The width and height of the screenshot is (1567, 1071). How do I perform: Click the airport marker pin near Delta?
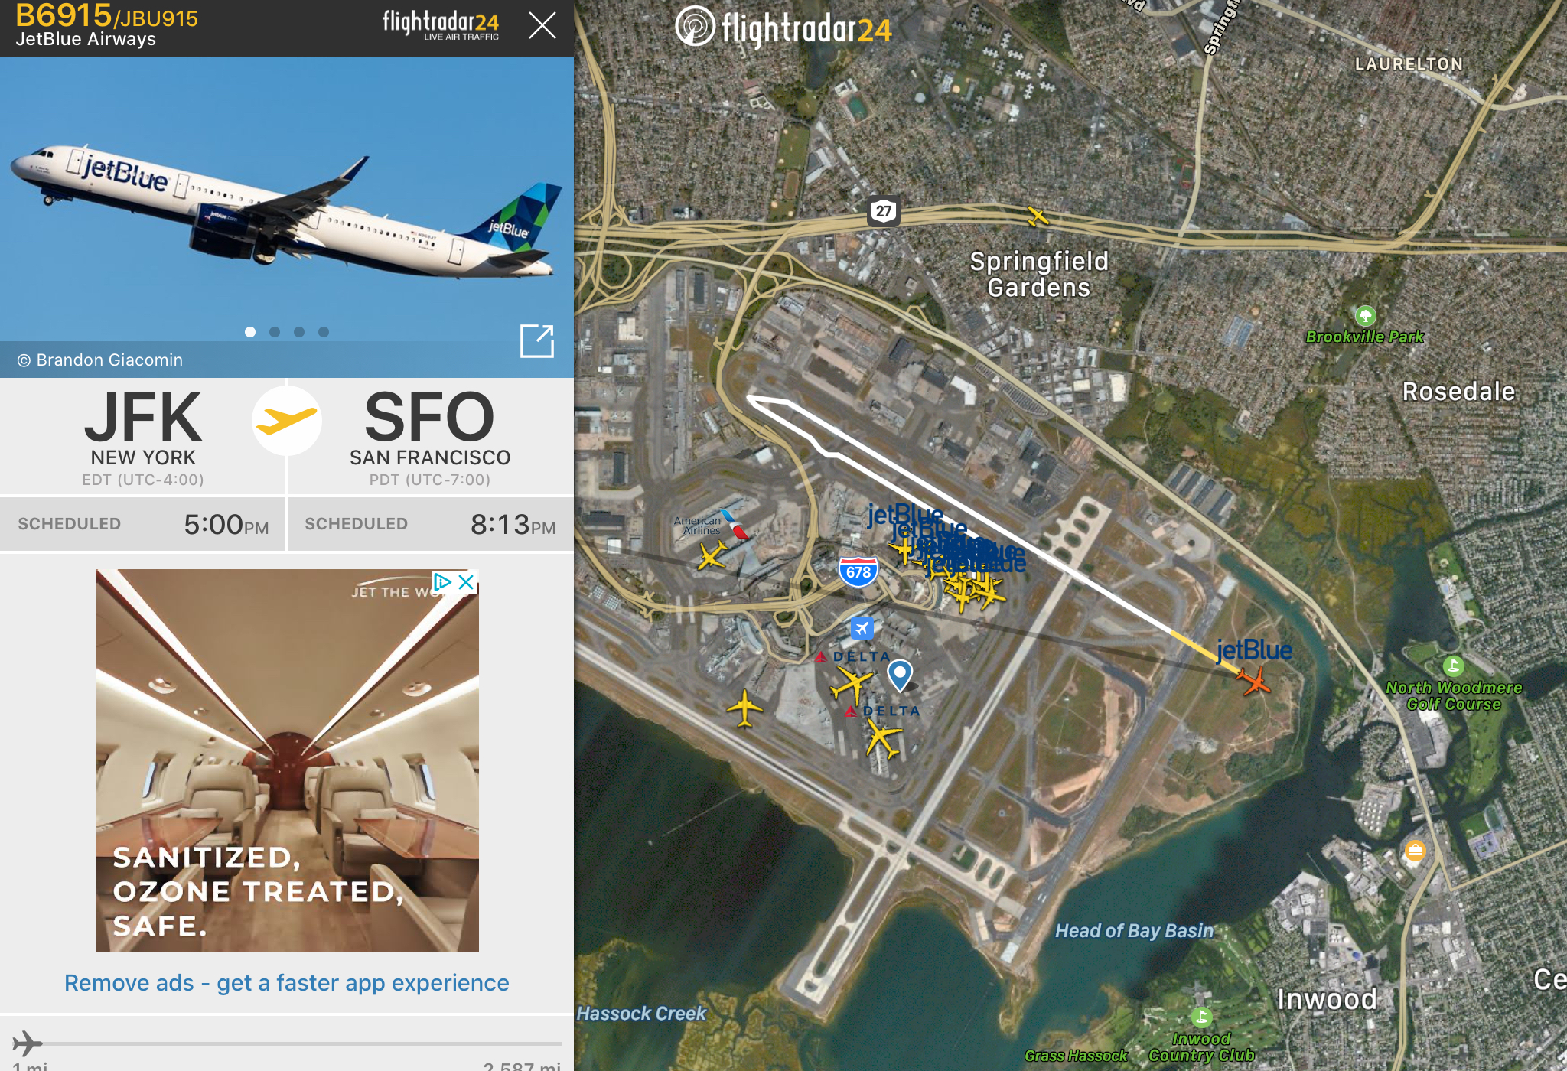pos(900,675)
